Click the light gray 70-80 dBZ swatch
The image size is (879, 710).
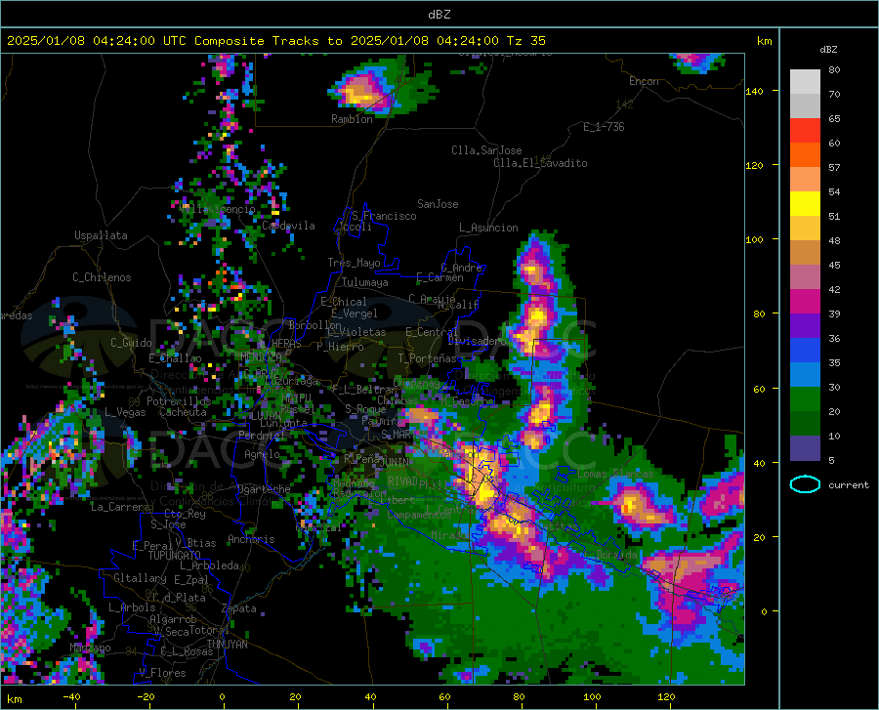click(805, 82)
